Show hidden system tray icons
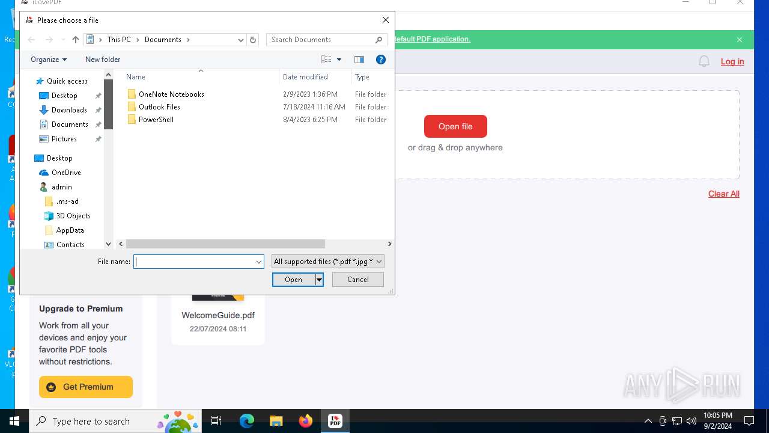Screen dimensions: 769x433 click(x=648, y=421)
